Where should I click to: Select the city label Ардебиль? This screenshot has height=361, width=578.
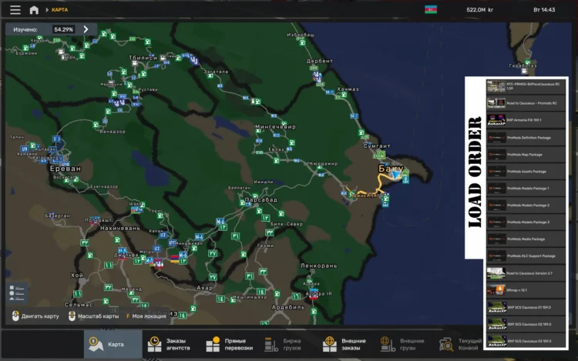point(288,307)
